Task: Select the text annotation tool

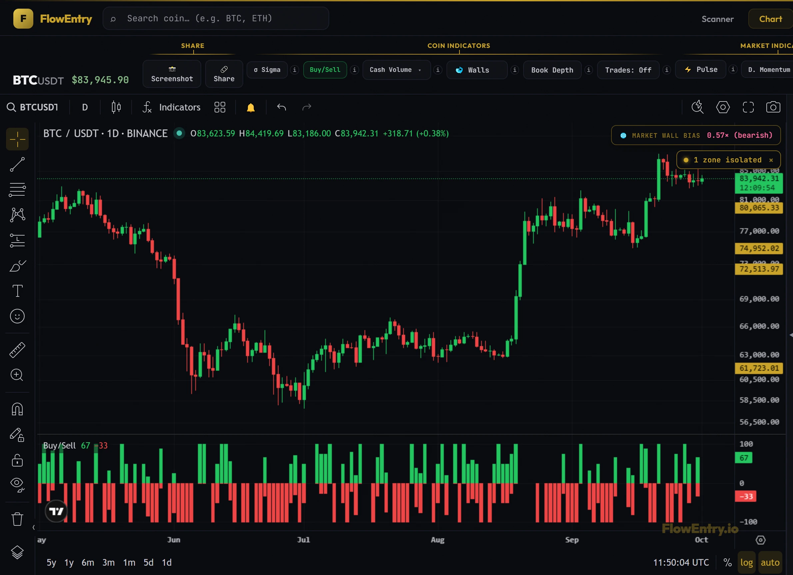Action: point(17,291)
